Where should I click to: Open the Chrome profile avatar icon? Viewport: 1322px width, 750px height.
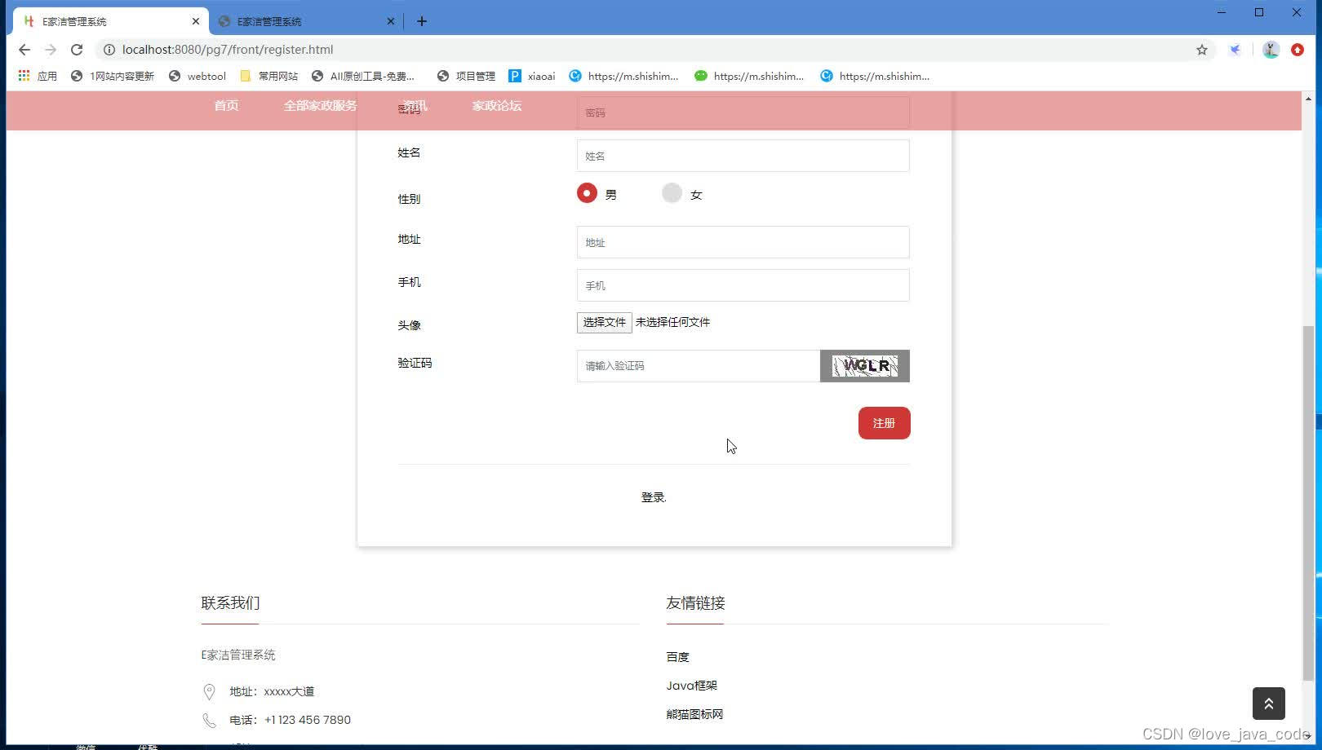point(1270,50)
